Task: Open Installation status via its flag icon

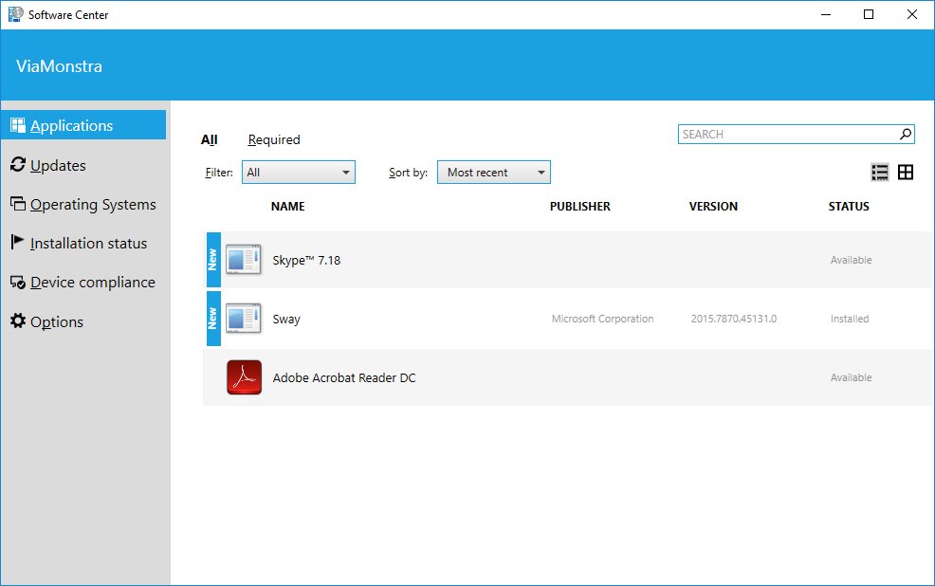Action: pos(17,243)
